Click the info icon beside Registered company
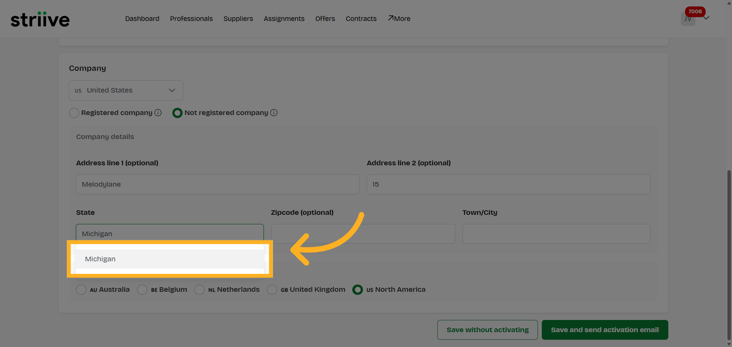This screenshot has width=732, height=347. click(x=158, y=113)
